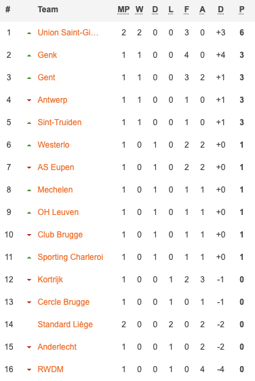Viewport: 255px width, 381px height.
Task: Click the green up arrow beside Sporting Charleroi
Action: pos(29,258)
